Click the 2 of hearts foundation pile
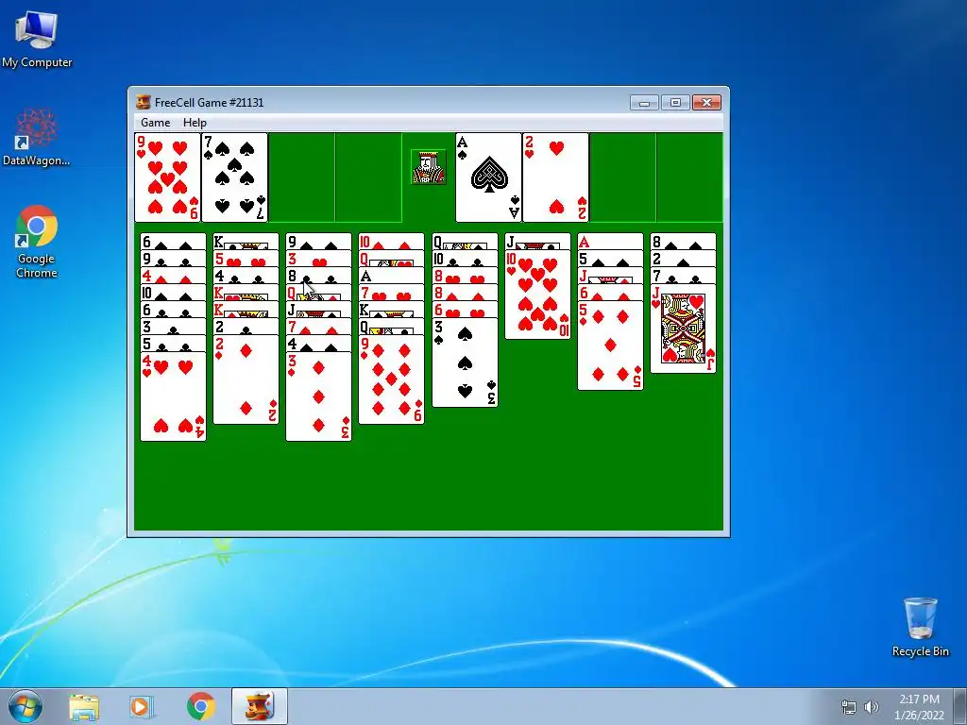967x725 pixels. (x=555, y=177)
